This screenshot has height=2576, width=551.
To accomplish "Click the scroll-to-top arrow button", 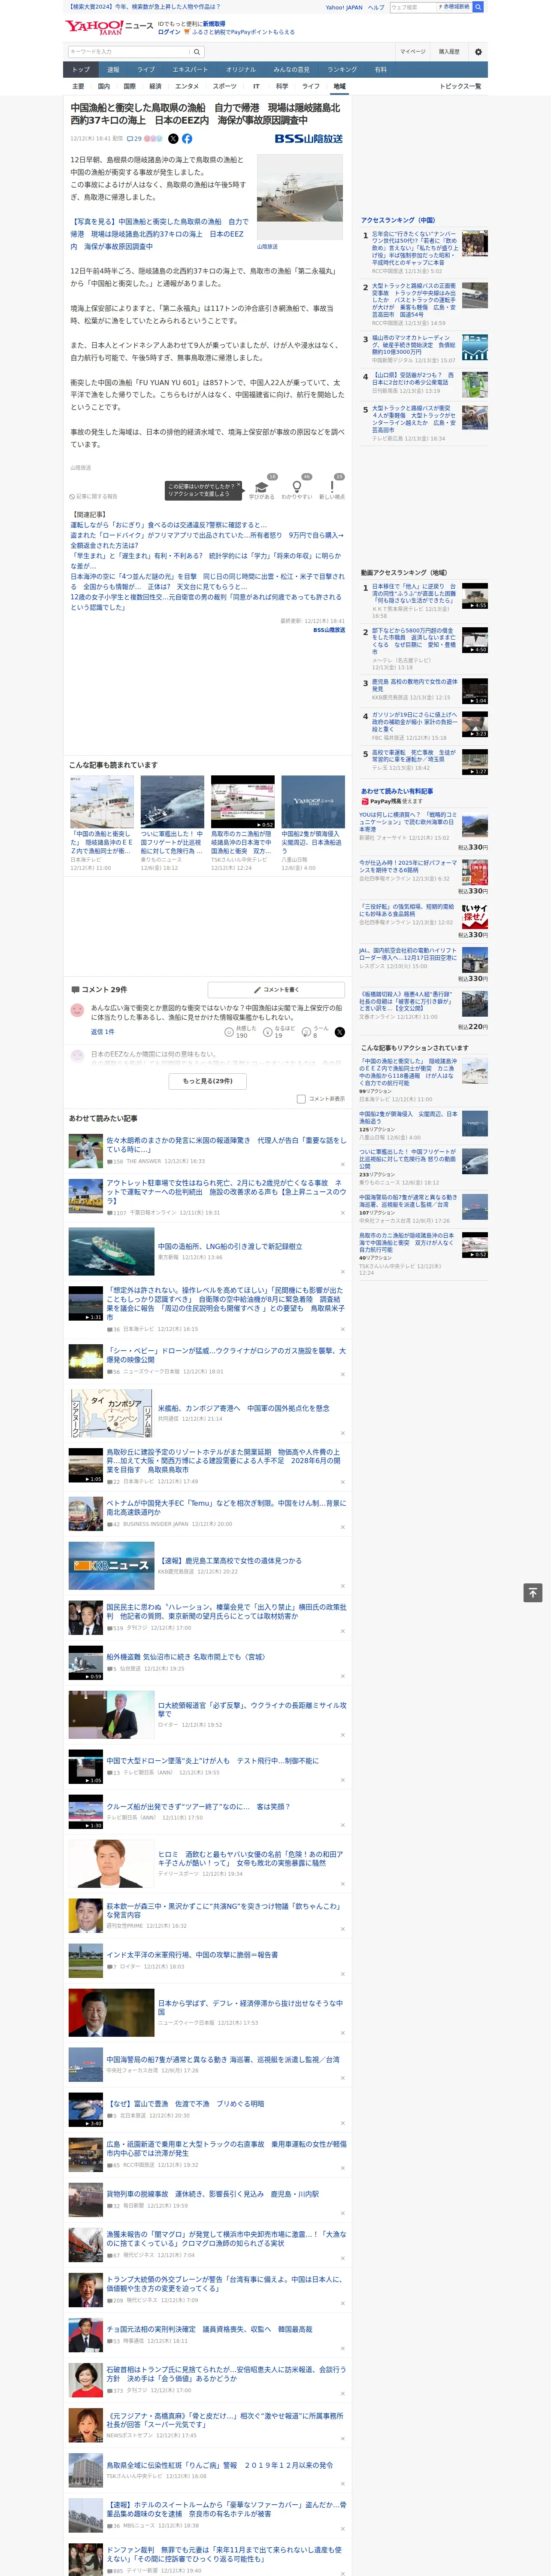I will click(533, 1593).
